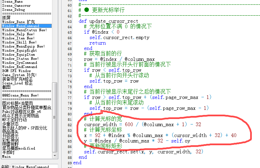The height and width of the screenshot is (168, 260).
Task: Select 明雷视野 script entry
Action: point(10,144)
